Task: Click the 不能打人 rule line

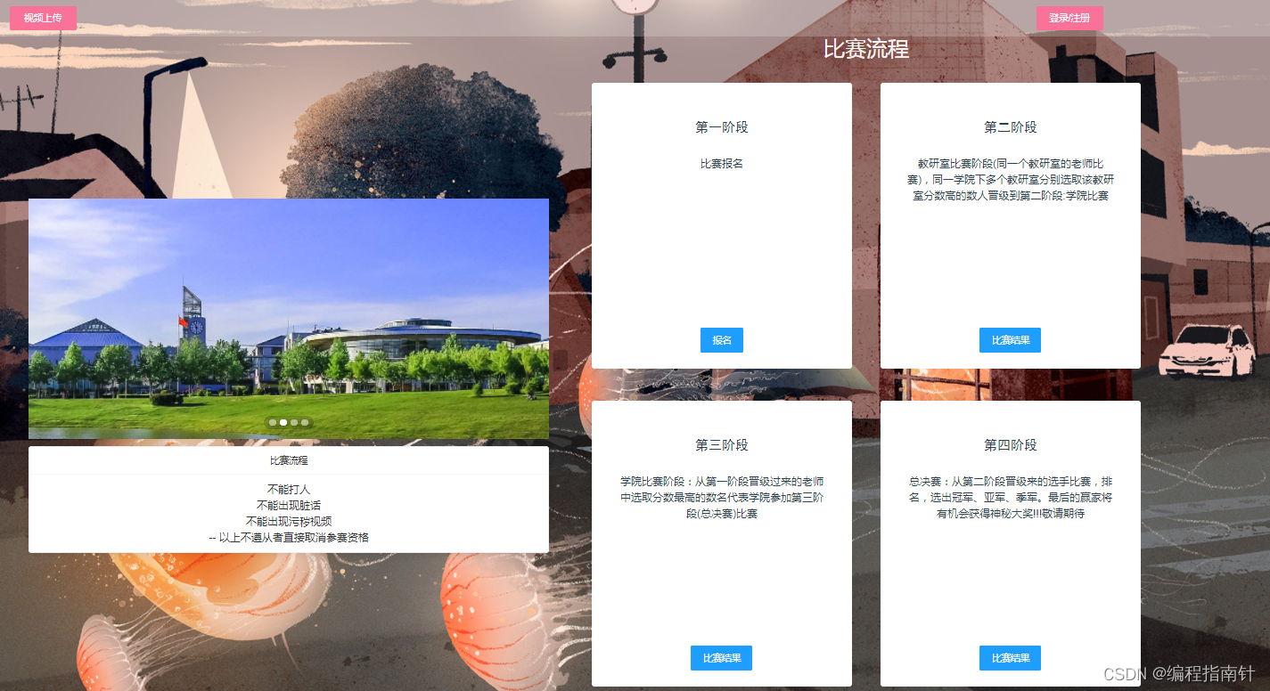Action: pos(289,489)
